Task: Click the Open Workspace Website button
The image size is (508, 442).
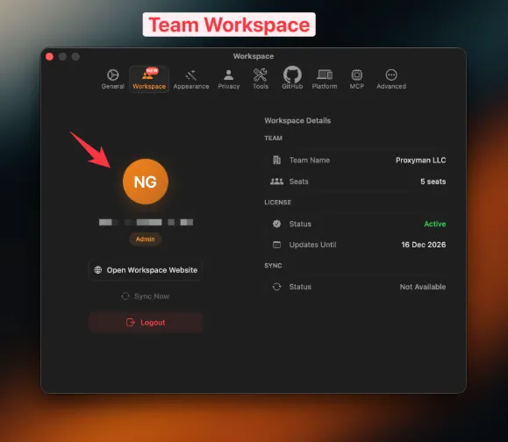Action: point(146,270)
